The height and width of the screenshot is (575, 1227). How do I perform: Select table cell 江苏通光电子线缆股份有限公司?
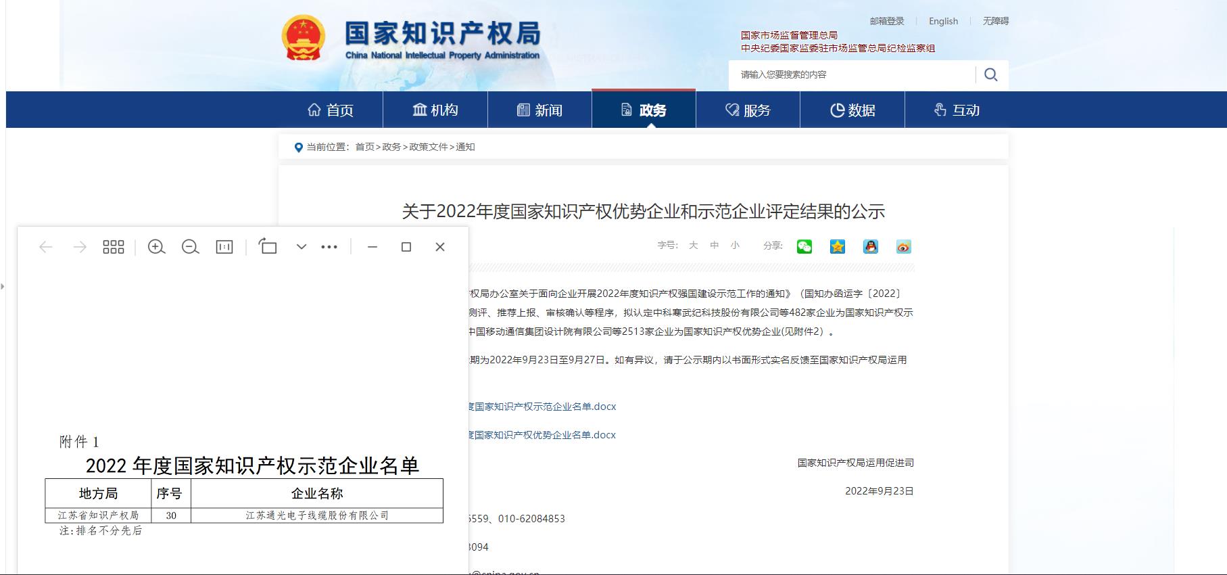[317, 515]
